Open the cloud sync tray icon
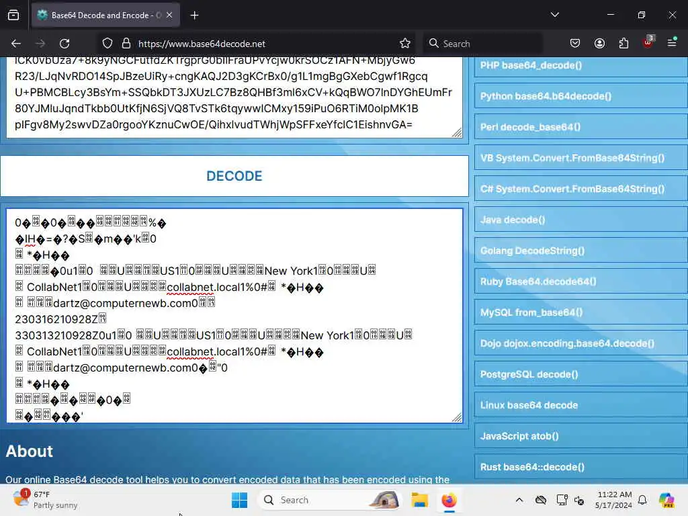 coord(541,500)
